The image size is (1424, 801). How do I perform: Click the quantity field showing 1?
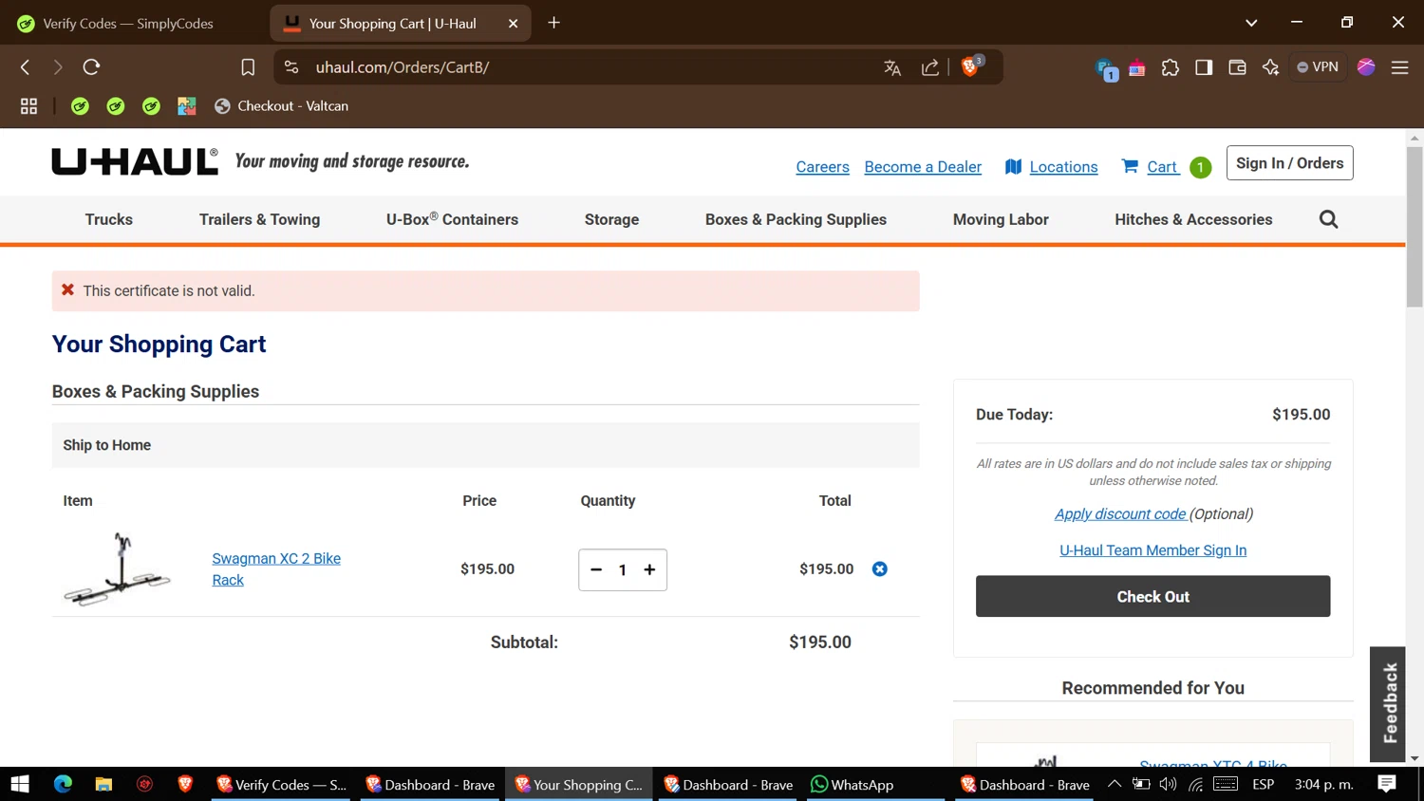click(623, 570)
